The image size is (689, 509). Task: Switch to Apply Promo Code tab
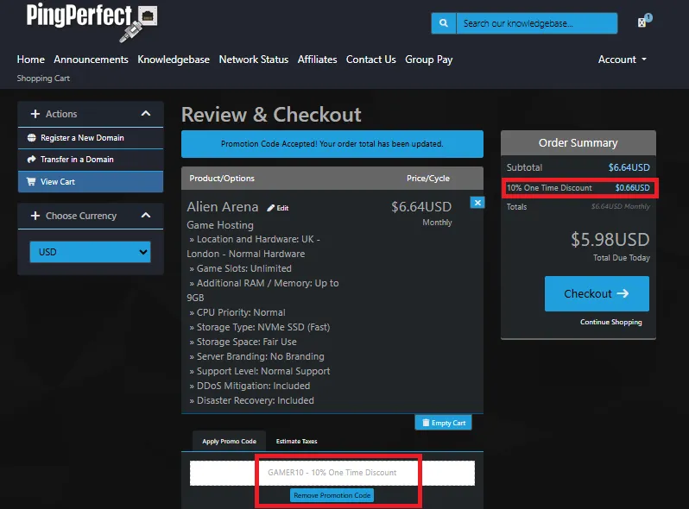(229, 441)
